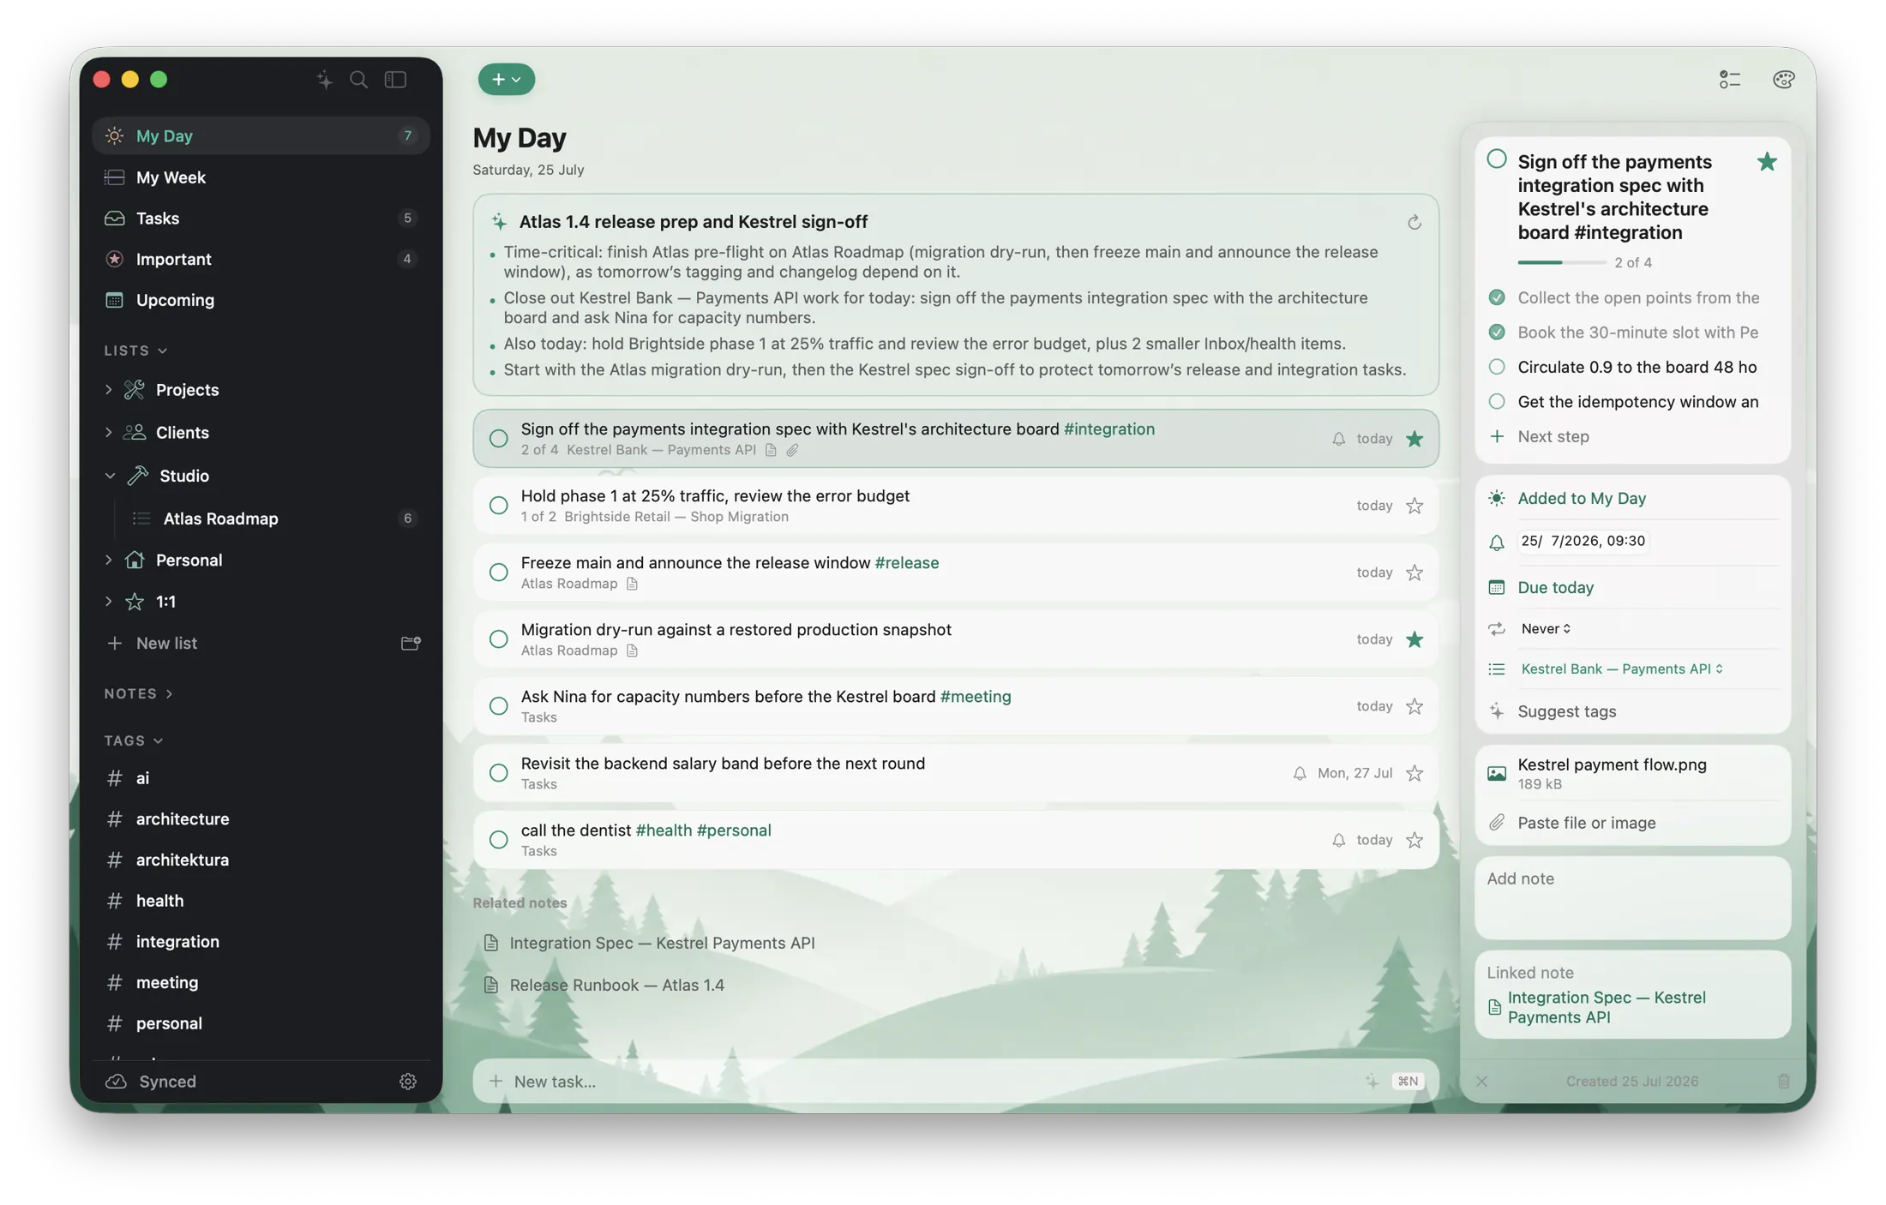Refresh the AI summary card
This screenshot has width=1886, height=1205.
[1414, 223]
